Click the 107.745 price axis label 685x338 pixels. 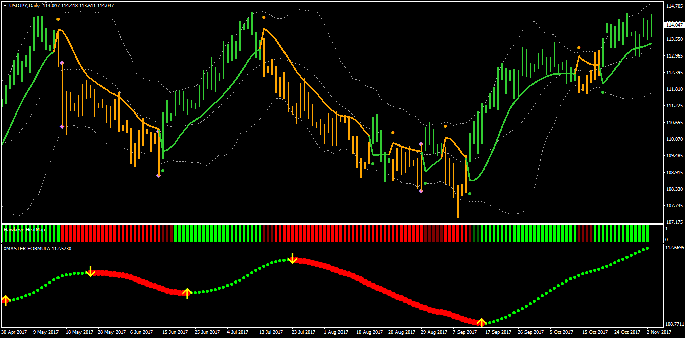pyautogui.click(x=674, y=206)
